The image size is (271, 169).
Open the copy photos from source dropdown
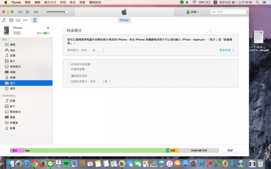coord(97,50)
